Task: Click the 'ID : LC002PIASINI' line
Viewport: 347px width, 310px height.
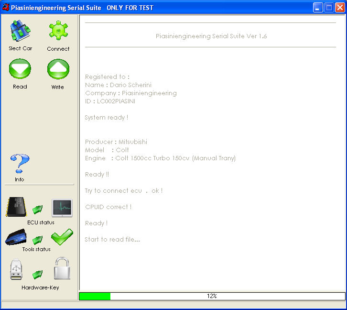Action: [110, 101]
